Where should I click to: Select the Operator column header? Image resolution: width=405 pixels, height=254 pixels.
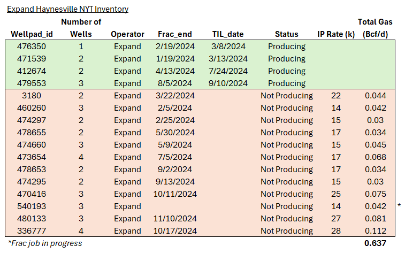pyautogui.click(x=127, y=34)
